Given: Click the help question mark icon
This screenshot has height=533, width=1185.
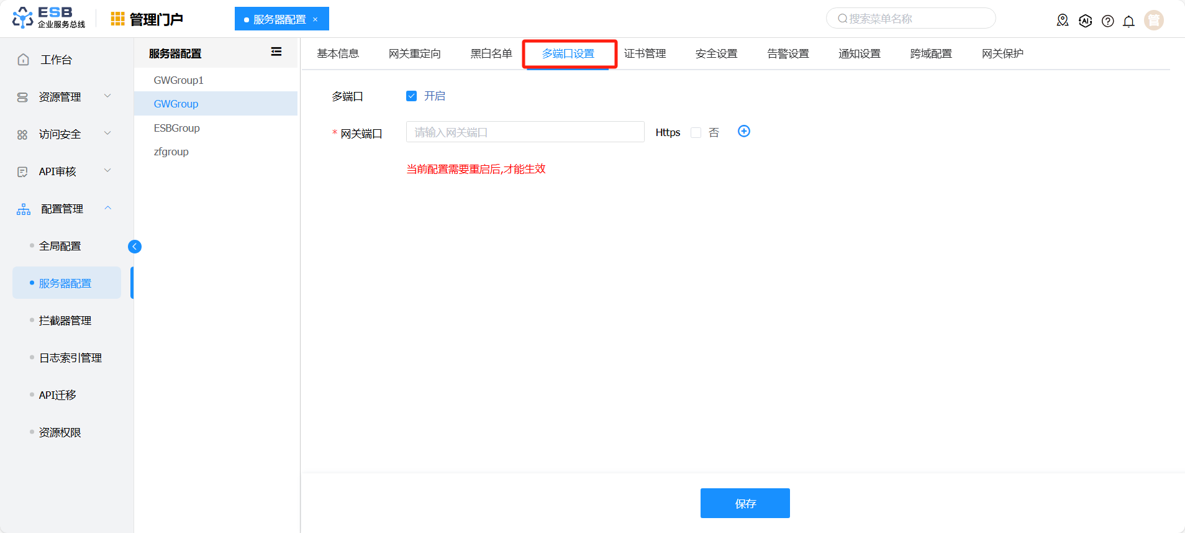Looking at the screenshot, I should pyautogui.click(x=1107, y=21).
